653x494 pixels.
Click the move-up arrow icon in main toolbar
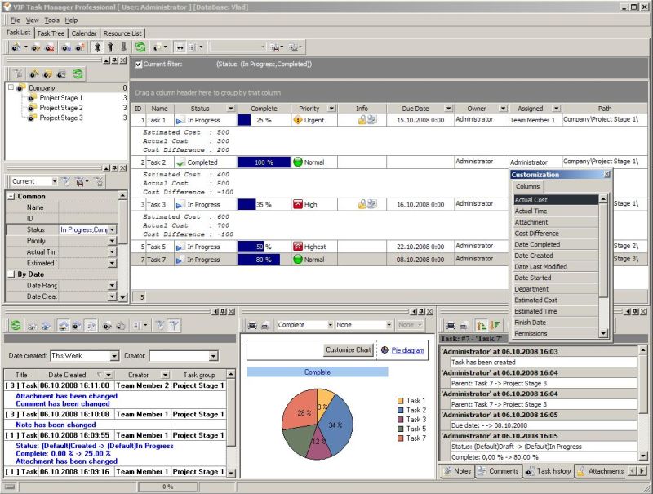110,47
